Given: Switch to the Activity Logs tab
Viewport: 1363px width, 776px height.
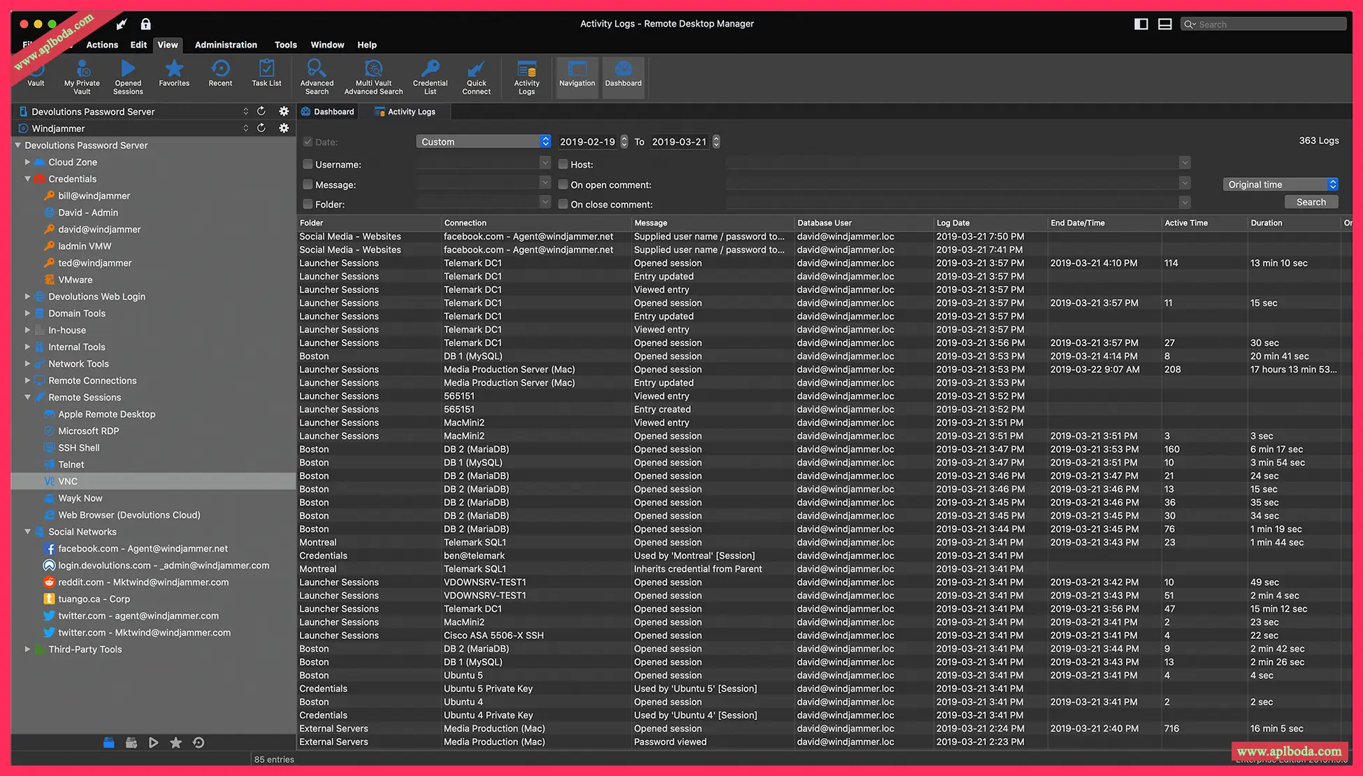Looking at the screenshot, I should 405,111.
